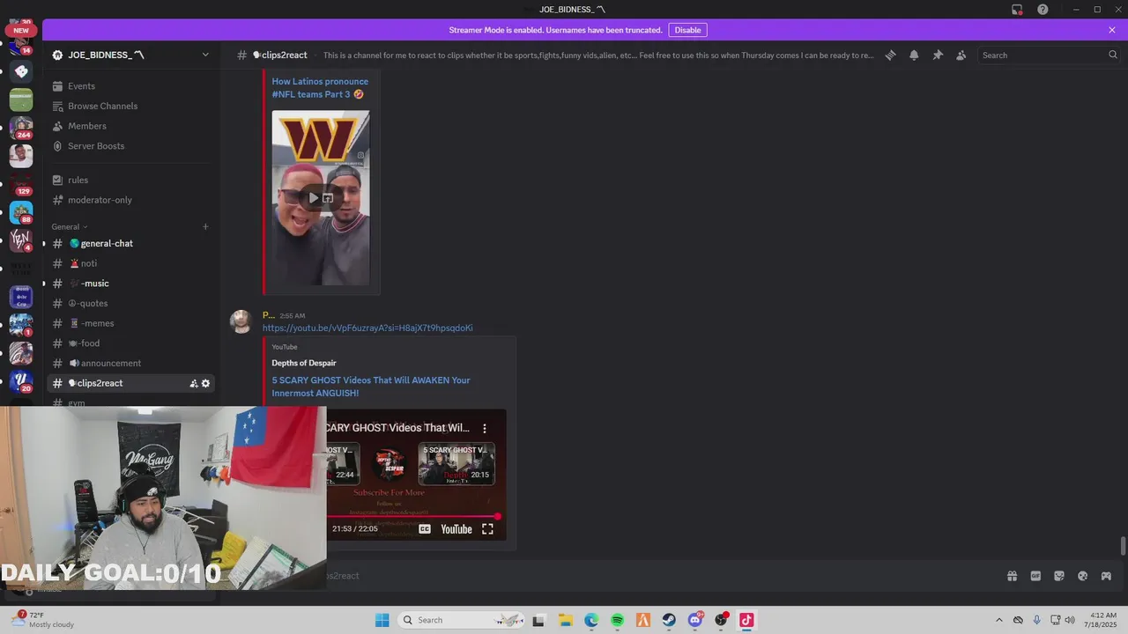Show hidden system tray icons
This screenshot has width=1128, height=634.
pyautogui.click(x=998, y=620)
